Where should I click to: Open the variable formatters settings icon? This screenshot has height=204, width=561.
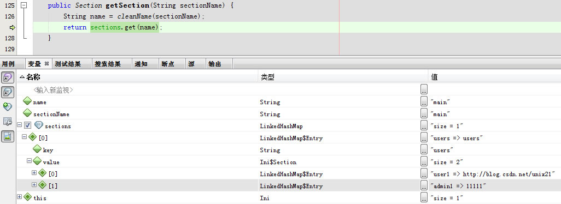[x=8, y=121]
